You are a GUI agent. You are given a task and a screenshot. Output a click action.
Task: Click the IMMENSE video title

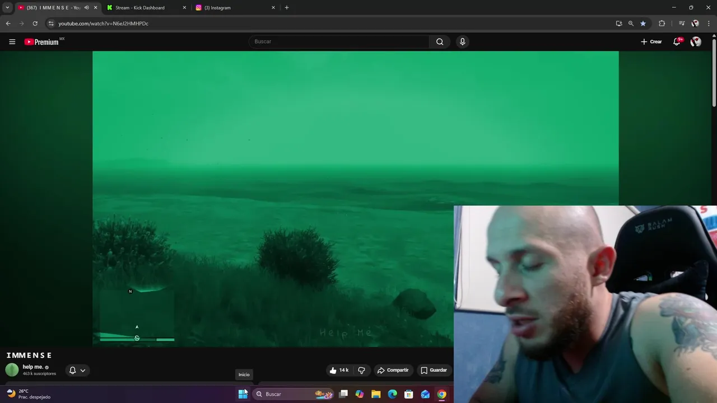click(29, 355)
